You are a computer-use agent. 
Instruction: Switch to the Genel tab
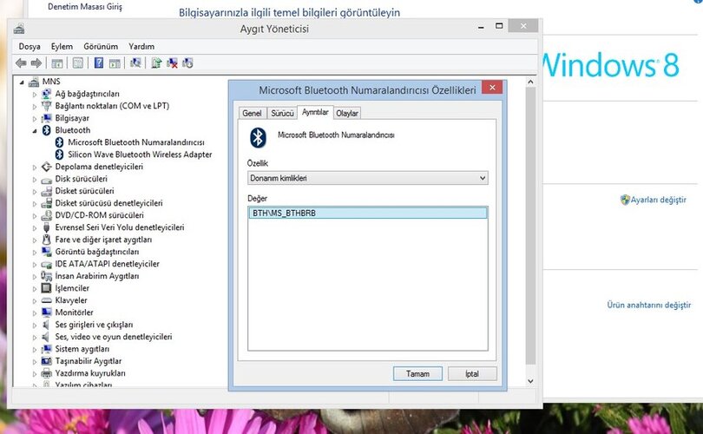252,113
